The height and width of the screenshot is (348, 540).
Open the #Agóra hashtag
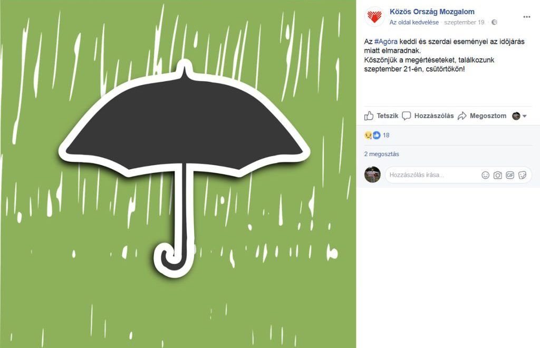(385, 42)
